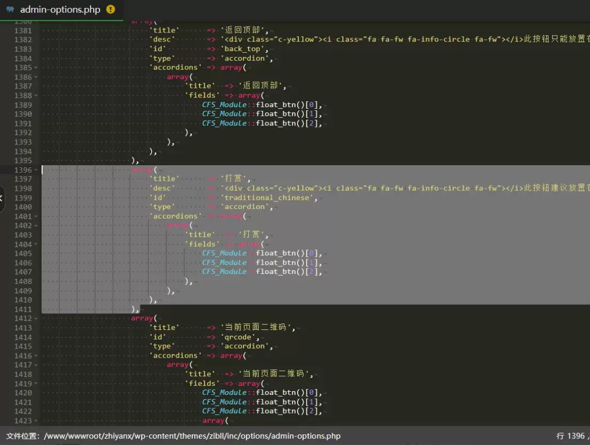Collapse the code fold at line 1404
The image size is (590, 445).
coord(36,244)
